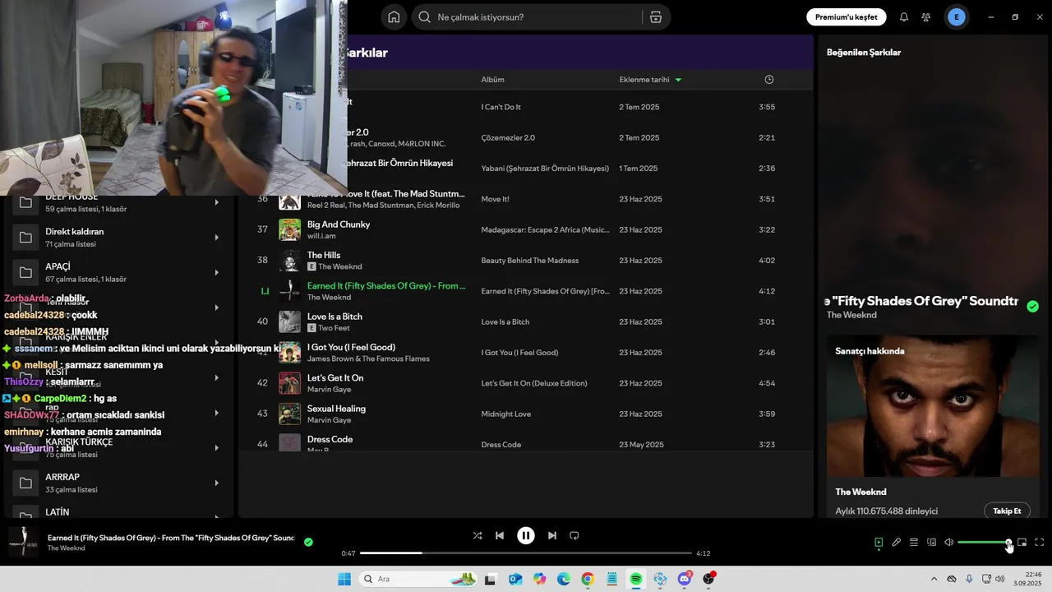Open the LATİN folder
The image size is (1052, 592).
pos(117,511)
